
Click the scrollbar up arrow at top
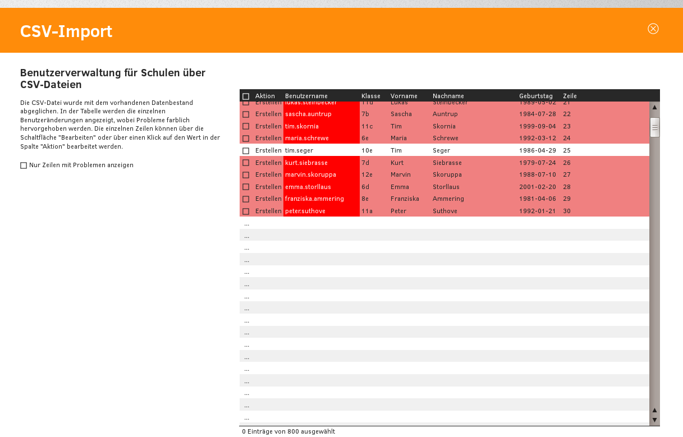tap(654, 107)
